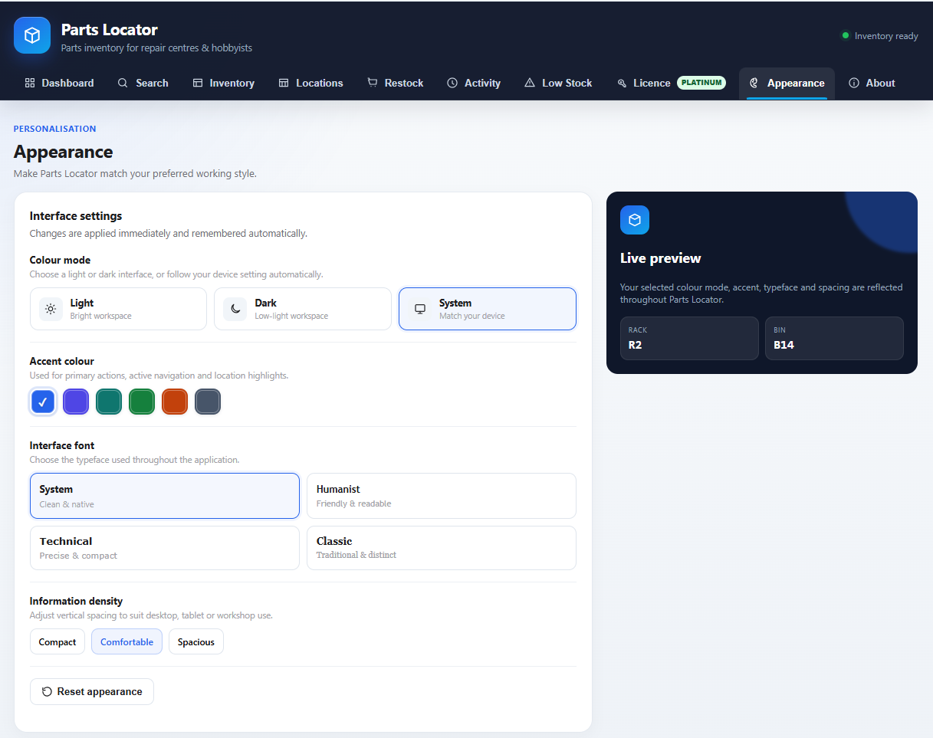Viewport: 933px width, 738px height.
Task: Click the Parts Locator cube logo in header
Action: [x=32, y=35]
